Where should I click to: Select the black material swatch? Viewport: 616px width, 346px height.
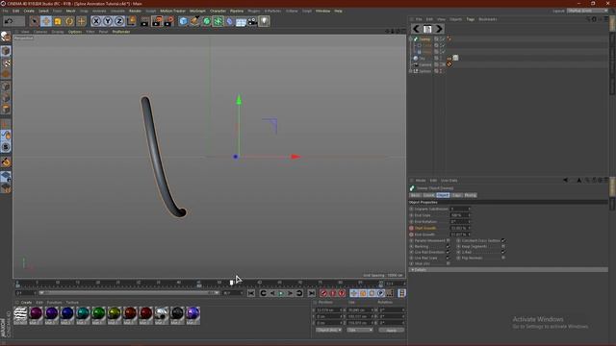(177, 313)
